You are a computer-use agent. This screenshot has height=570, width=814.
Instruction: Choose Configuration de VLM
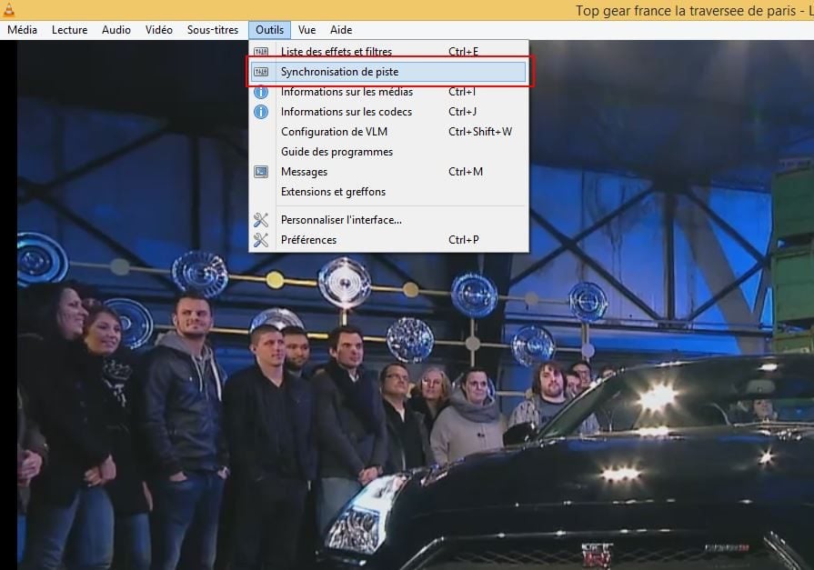click(389, 132)
